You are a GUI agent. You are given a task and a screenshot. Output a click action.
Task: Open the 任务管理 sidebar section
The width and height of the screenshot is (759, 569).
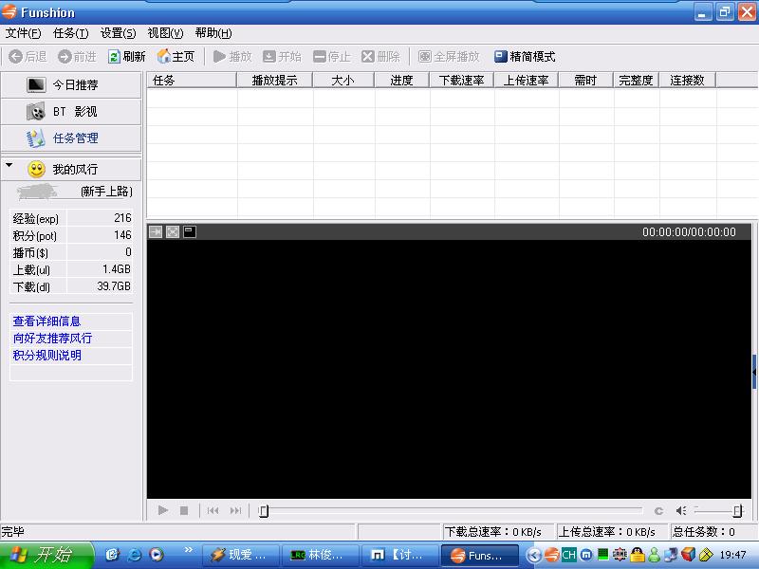71,138
